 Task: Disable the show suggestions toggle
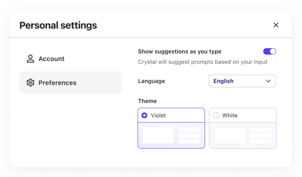pyautogui.click(x=270, y=51)
